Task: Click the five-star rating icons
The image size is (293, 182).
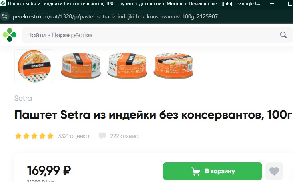Action: pyautogui.click(x=34, y=136)
